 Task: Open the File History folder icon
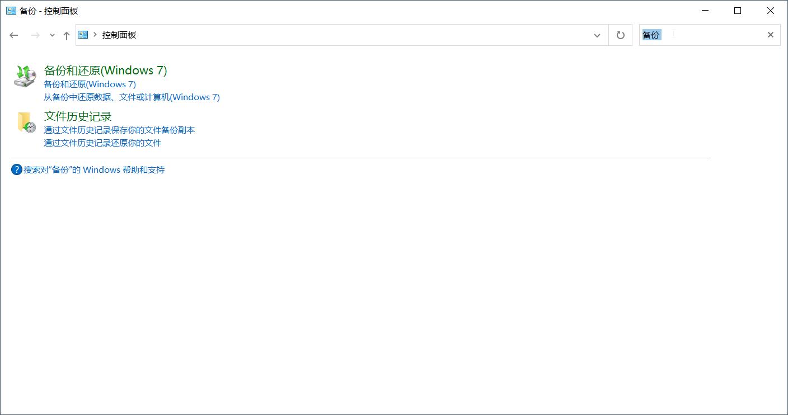pos(26,122)
